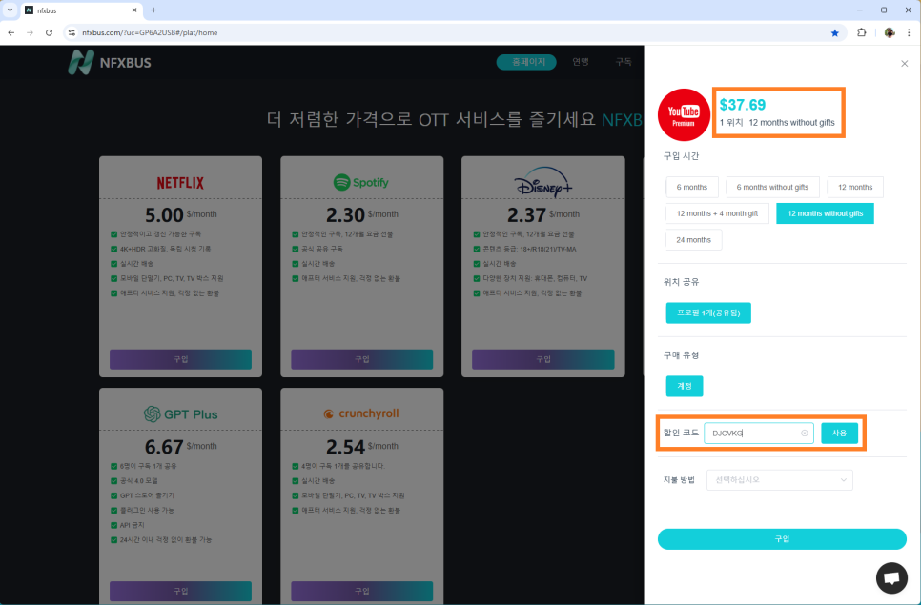Image resolution: width=921 pixels, height=605 pixels.
Task: Expand the 지불 방법 payment dropdown
Action: (x=780, y=480)
